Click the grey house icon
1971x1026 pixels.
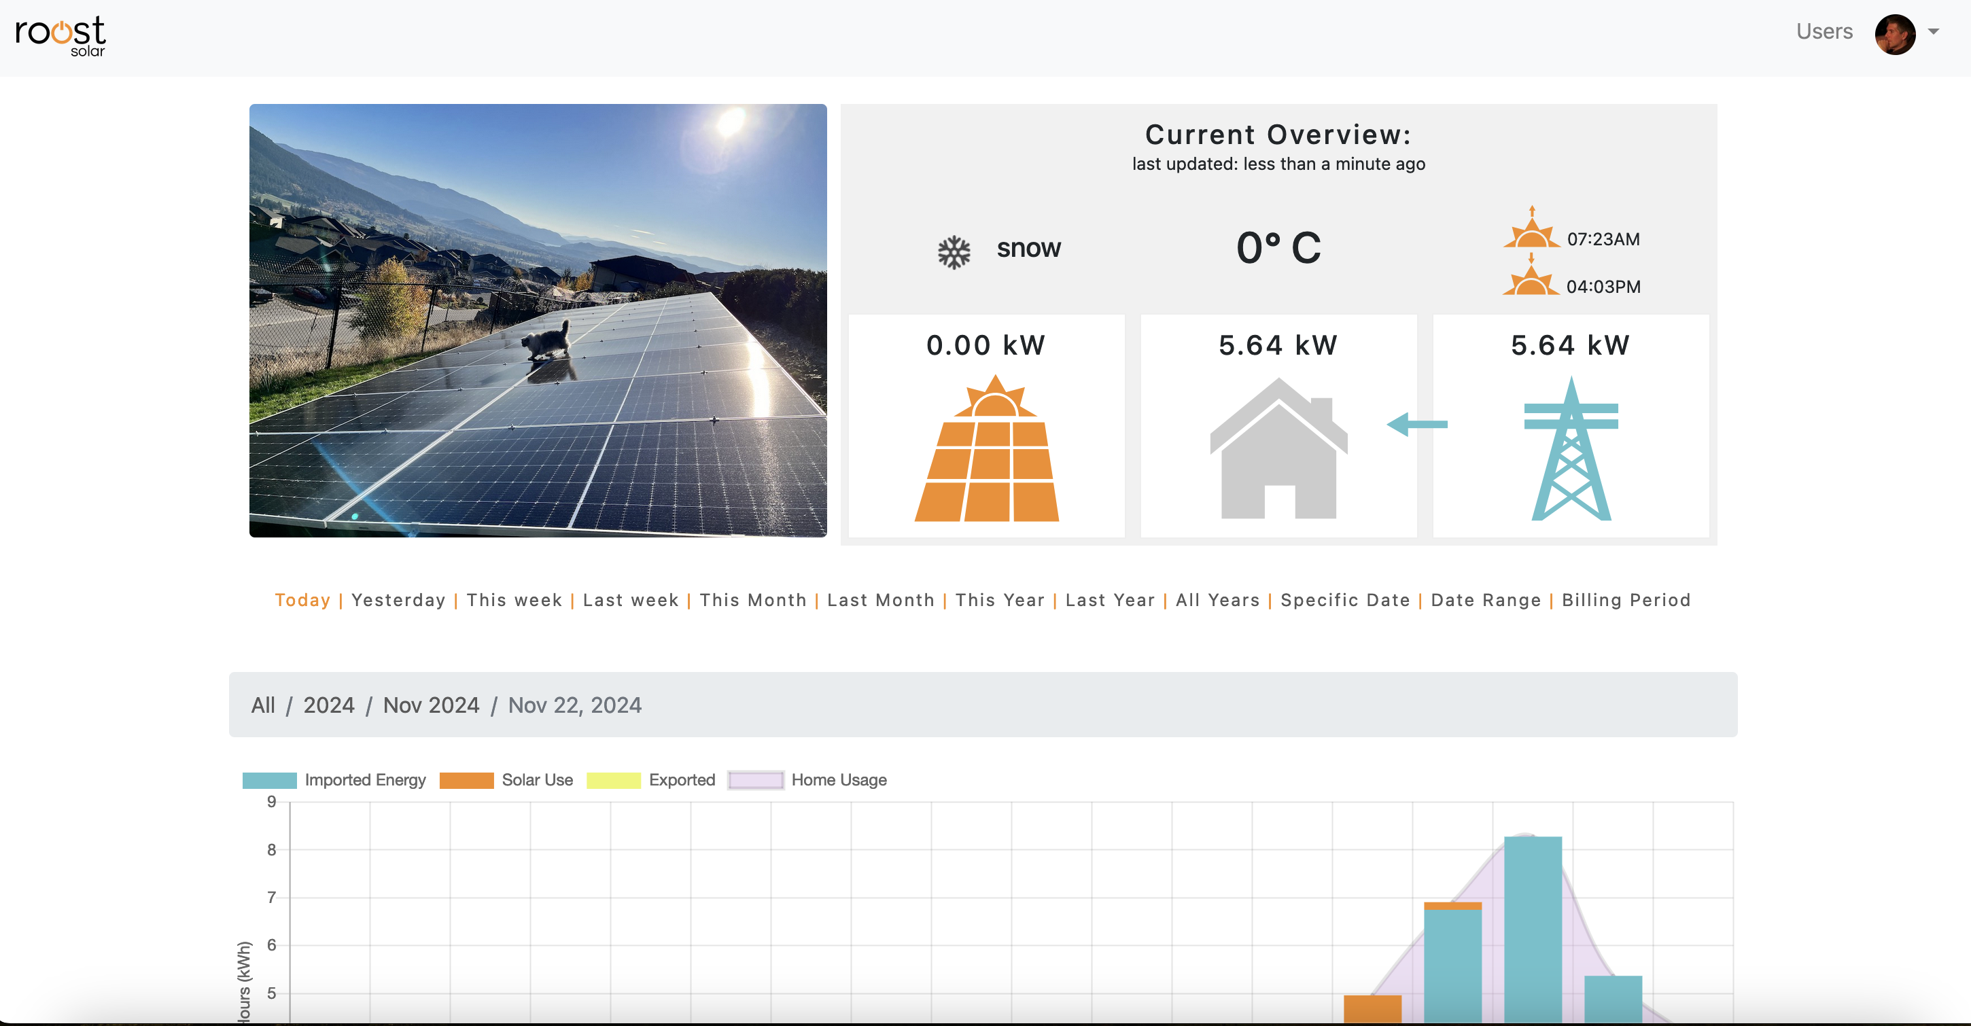click(x=1278, y=448)
